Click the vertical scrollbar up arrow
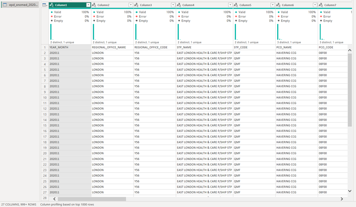Screen dimensions: 356x207 tap(350, 50)
